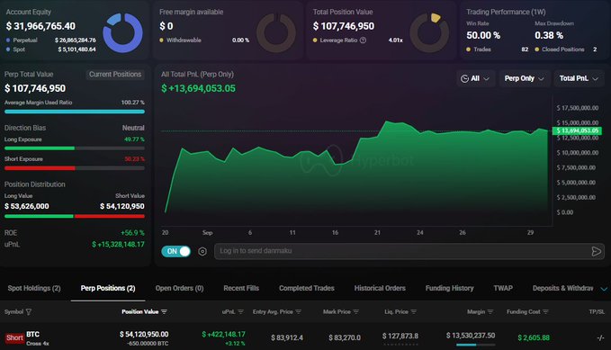Click the Short Exposure red bar

(x=40, y=168)
